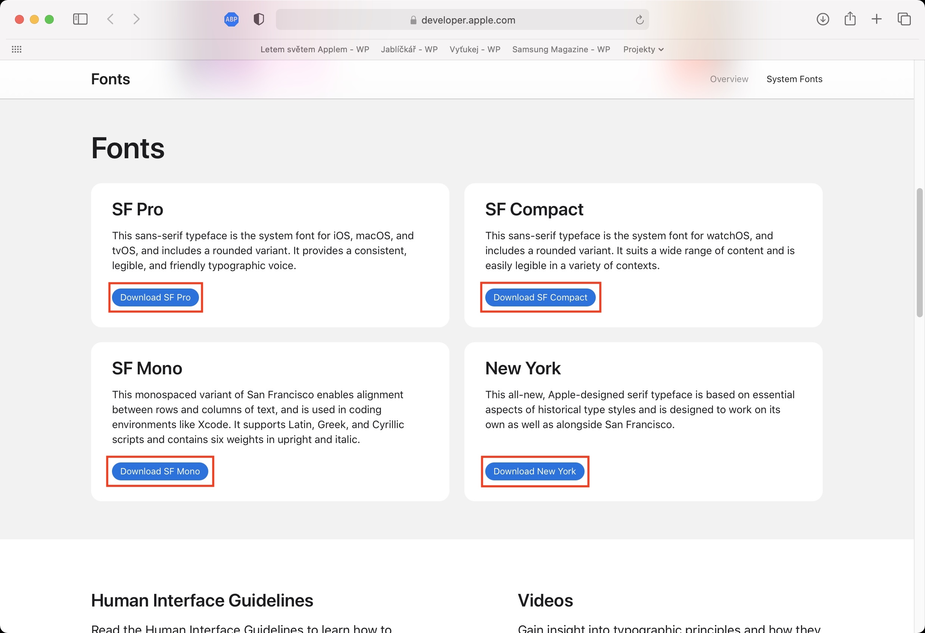Open the Adblock Plus extension icon

coord(231,19)
